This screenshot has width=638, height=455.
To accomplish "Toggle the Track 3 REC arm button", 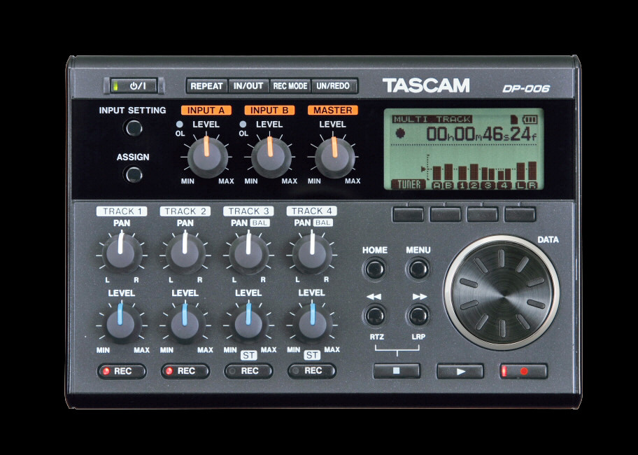I will (248, 371).
